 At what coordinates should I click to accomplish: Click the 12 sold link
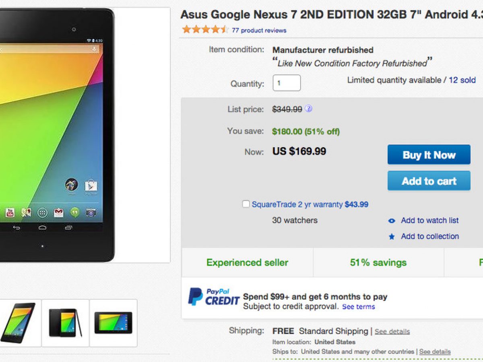(462, 80)
